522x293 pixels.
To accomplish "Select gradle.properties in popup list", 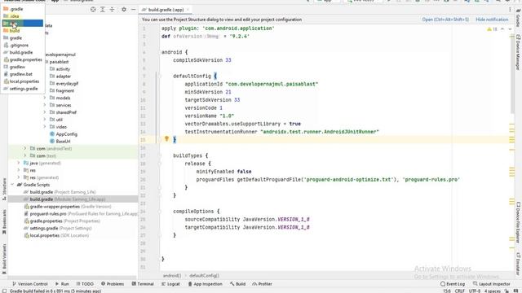I will 23,59.
